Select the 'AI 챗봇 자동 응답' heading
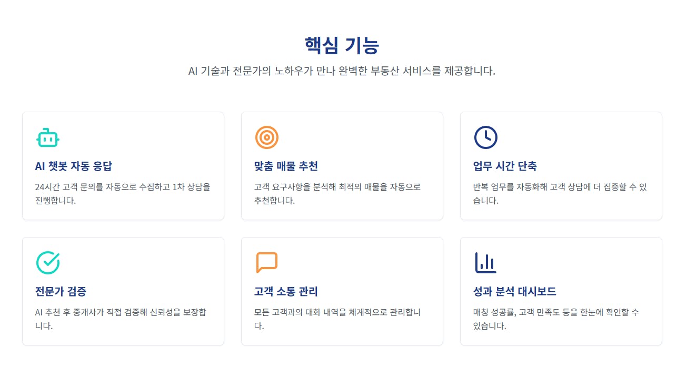687x386 pixels. (74, 166)
